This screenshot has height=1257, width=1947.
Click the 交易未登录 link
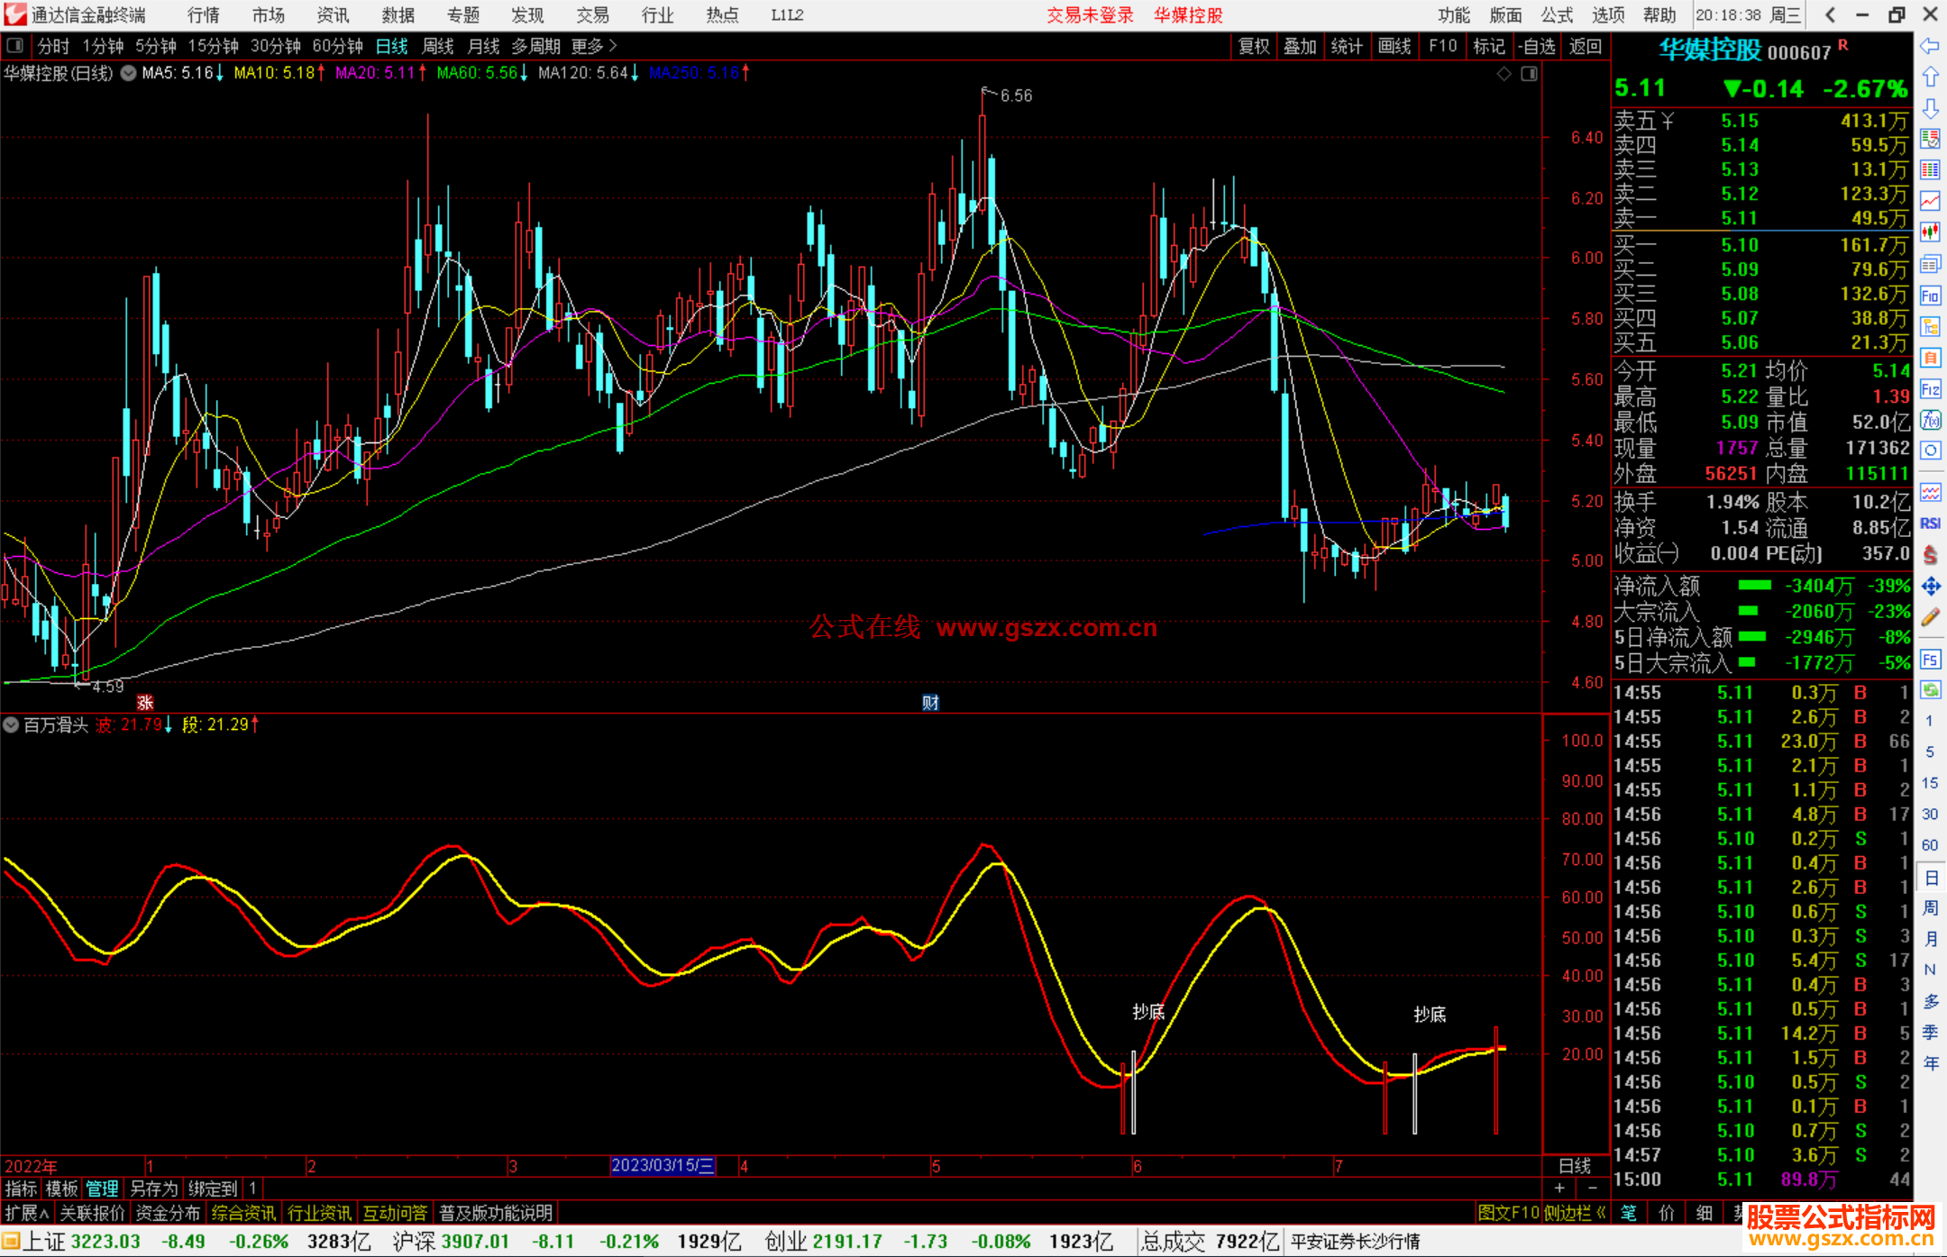point(1090,15)
